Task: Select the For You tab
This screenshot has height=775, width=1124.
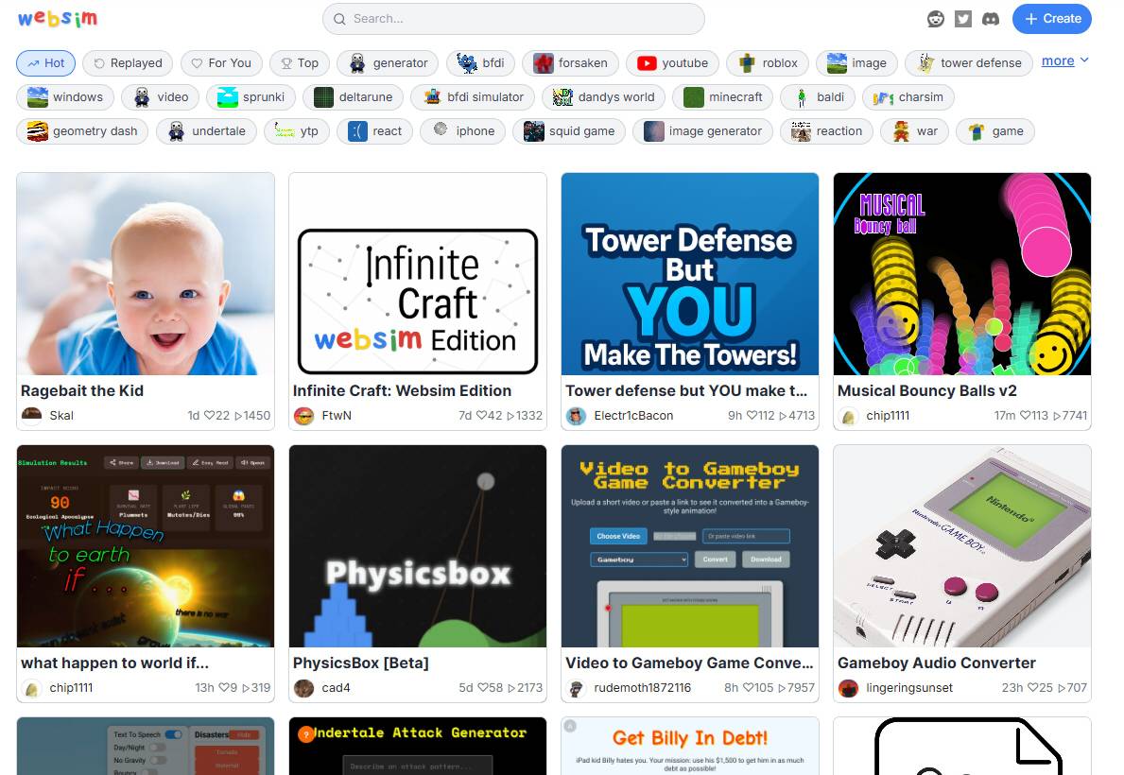Action: coord(221,63)
